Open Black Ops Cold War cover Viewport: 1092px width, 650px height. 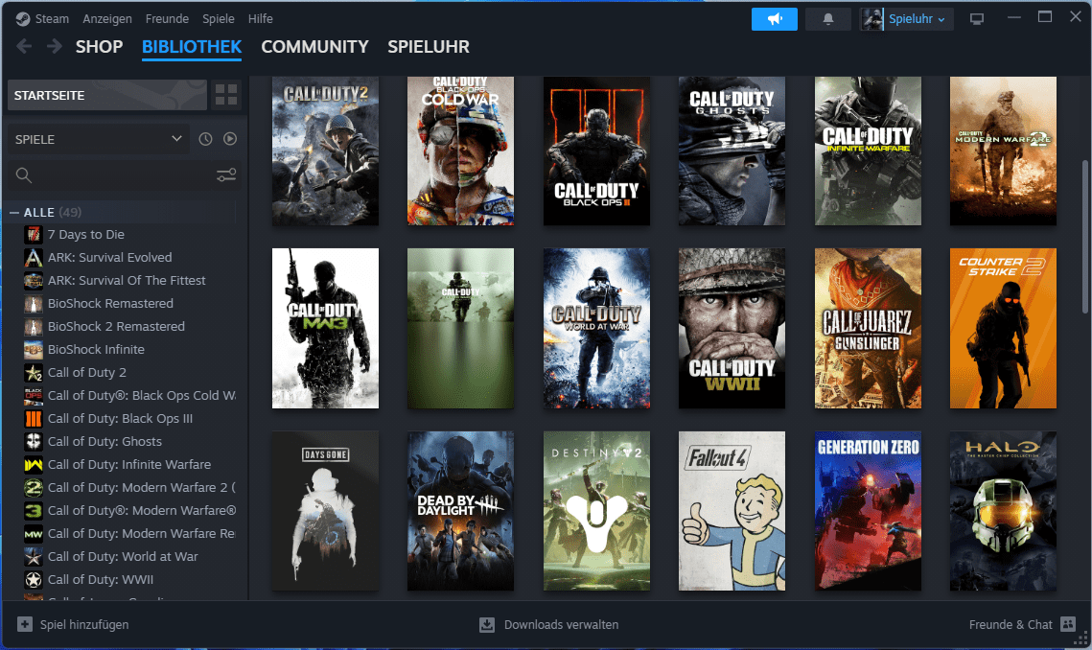tap(460, 151)
